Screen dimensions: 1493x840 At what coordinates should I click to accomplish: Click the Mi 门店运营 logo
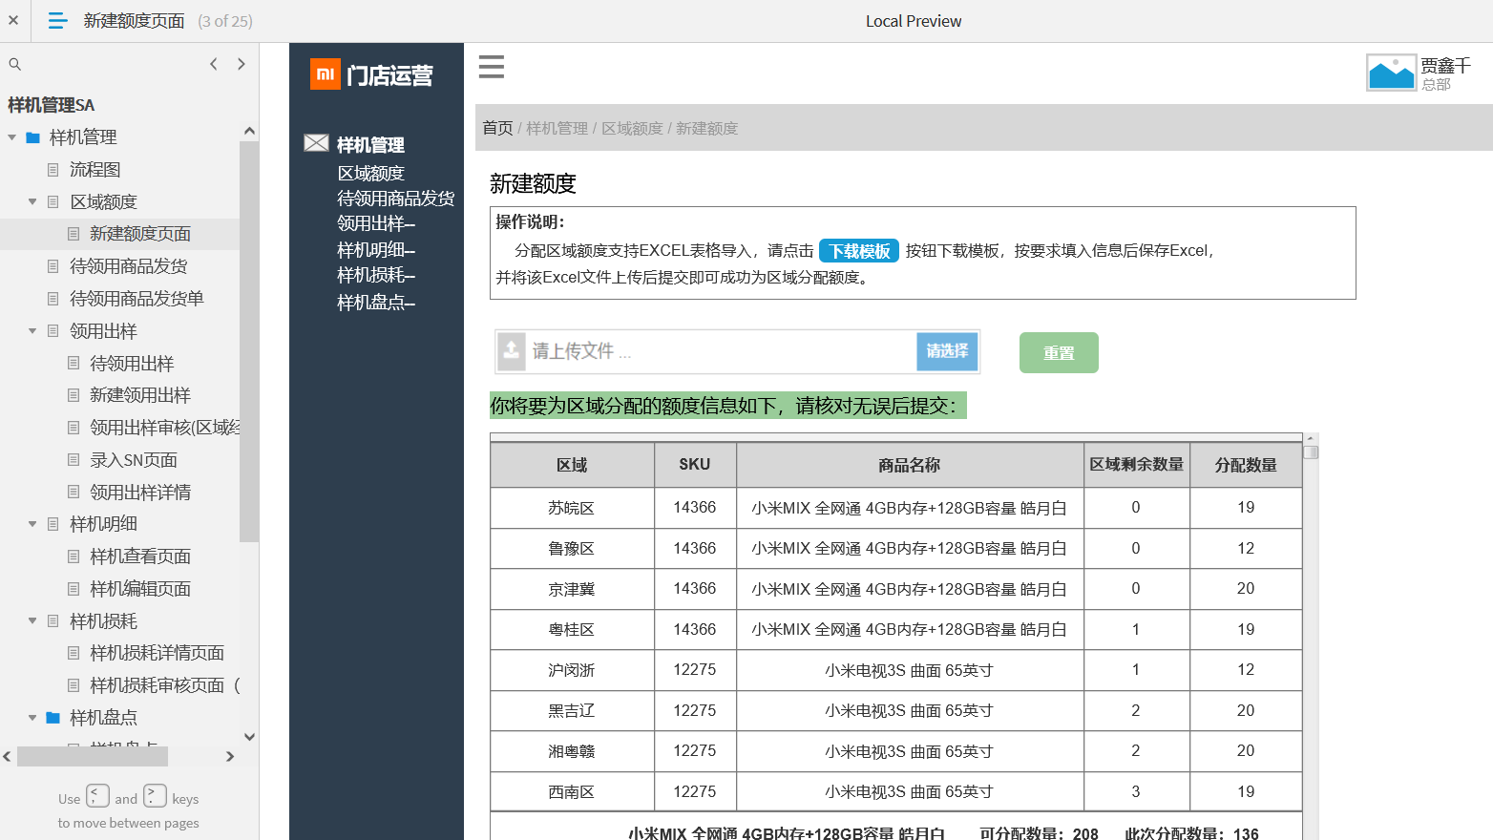pos(372,74)
